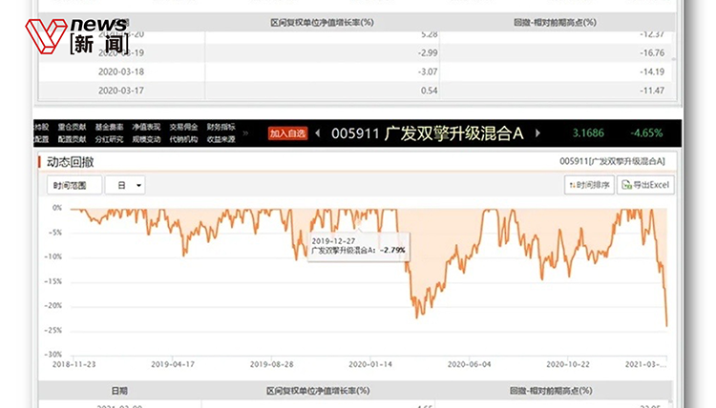Open the 交易佣金 menu item

click(x=183, y=127)
